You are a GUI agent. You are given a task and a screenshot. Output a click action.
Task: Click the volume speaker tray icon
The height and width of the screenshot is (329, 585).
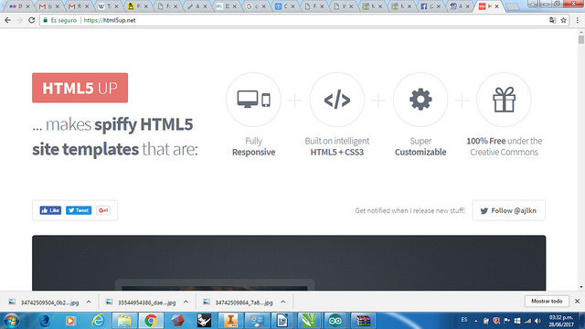[537, 321]
